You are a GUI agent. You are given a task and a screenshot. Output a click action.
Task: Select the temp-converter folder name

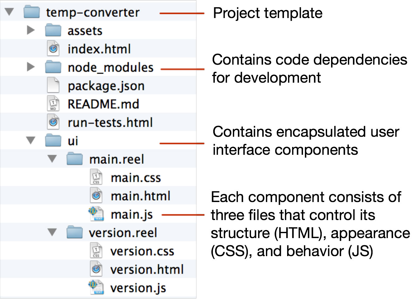coord(93,12)
